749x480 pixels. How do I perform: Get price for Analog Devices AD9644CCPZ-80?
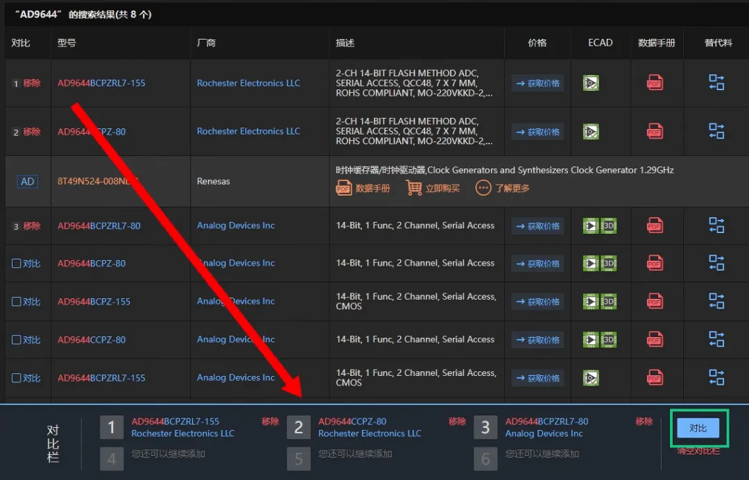pos(537,340)
